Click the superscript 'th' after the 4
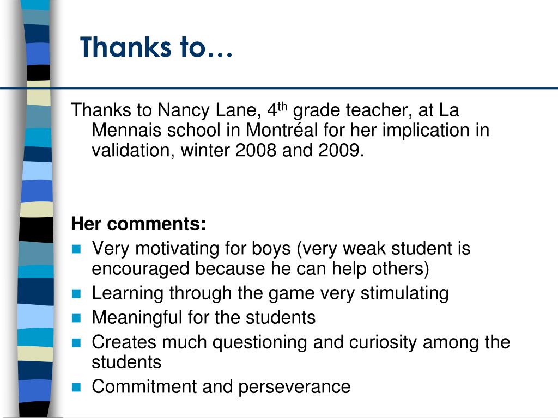This screenshot has height=418, width=558. [282, 106]
